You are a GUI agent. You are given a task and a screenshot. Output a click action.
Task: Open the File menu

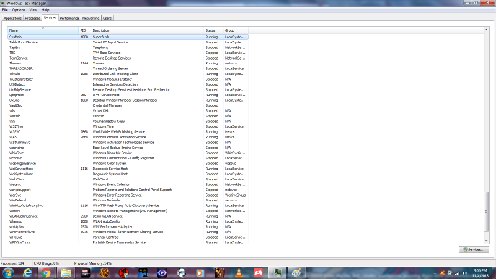tap(5, 10)
